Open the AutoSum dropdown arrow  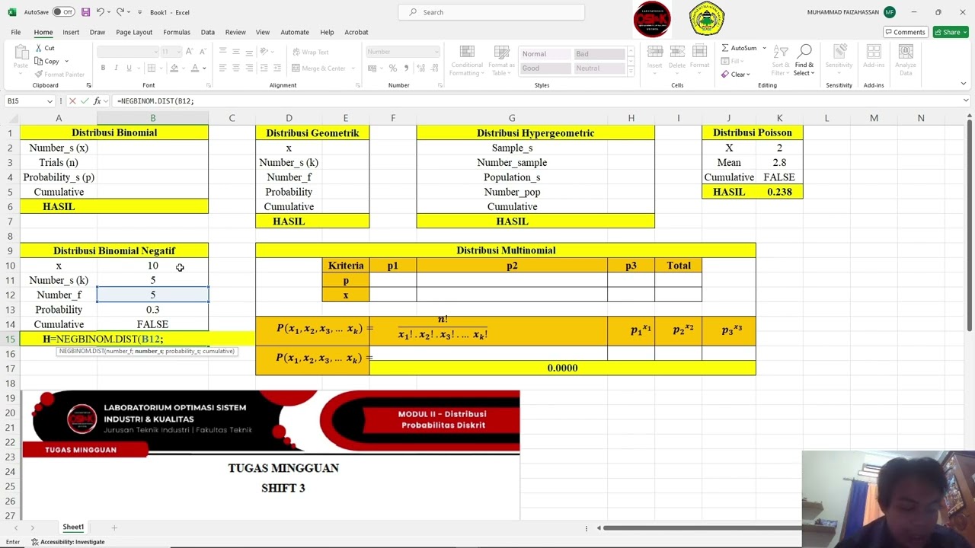click(764, 48)
